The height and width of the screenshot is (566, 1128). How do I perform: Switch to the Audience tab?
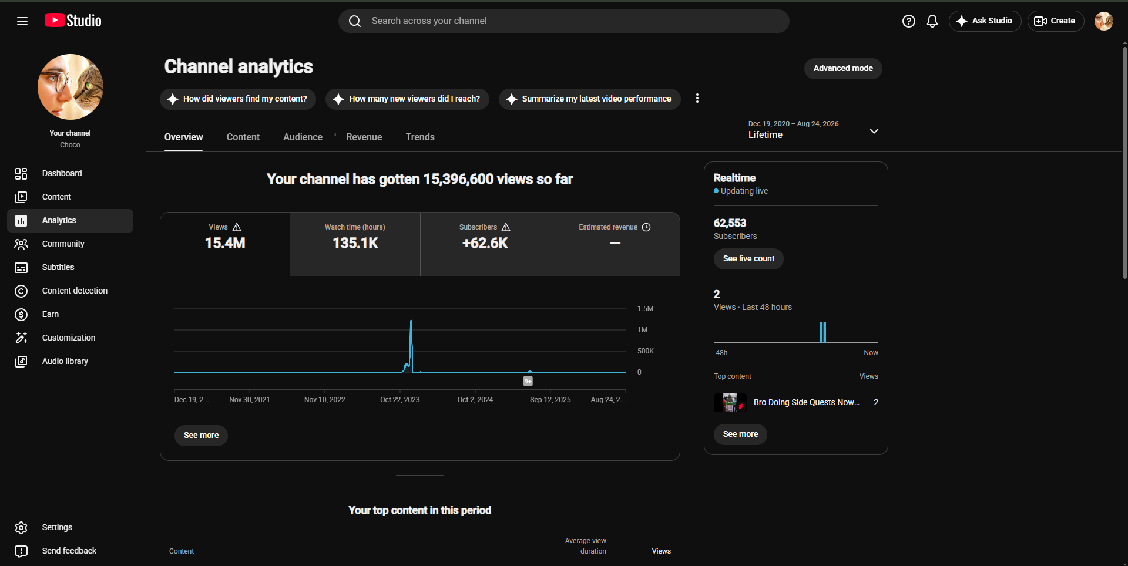[x=303, y=137]
